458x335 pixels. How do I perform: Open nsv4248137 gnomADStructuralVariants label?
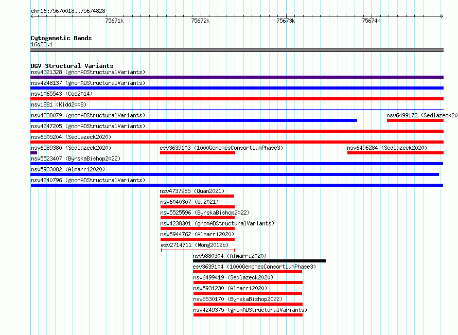point(88,83)
